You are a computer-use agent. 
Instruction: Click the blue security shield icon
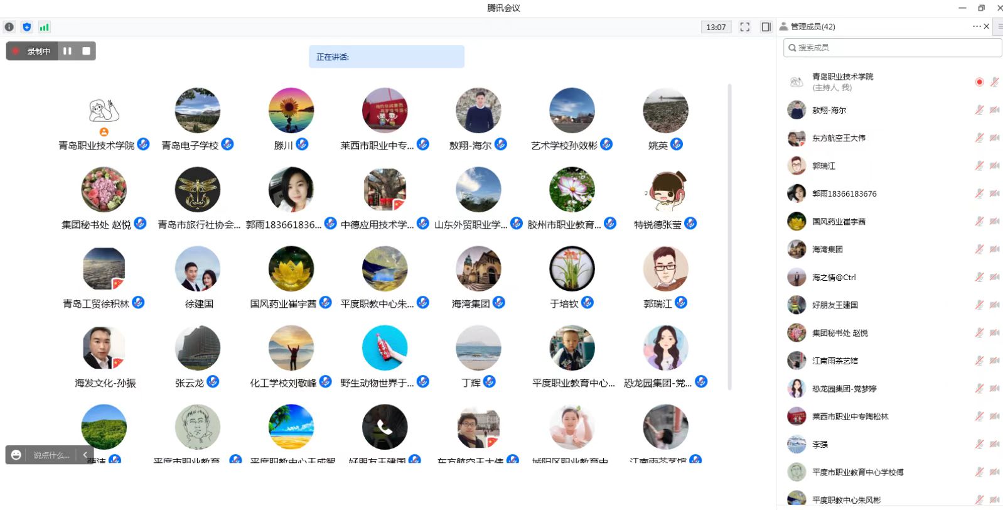point(26,27)
